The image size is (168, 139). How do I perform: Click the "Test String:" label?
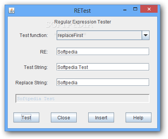coord(36,67)
